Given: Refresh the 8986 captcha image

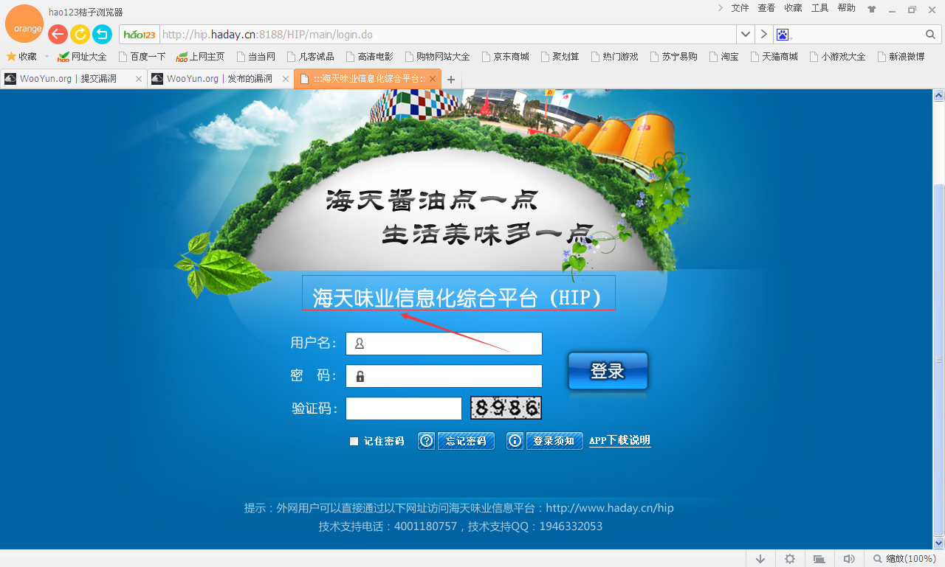Looking at the screenshot, I should coord(506,408).
